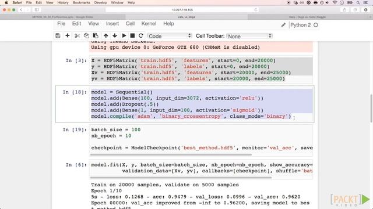Cut selected cell with scissors icon
Image resolution: width=373 pixels, height=209 pixels.
tap(77, 36)
